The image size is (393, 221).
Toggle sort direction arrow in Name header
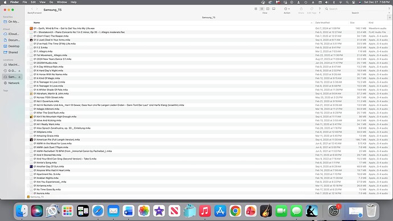(x=312, y=23)
